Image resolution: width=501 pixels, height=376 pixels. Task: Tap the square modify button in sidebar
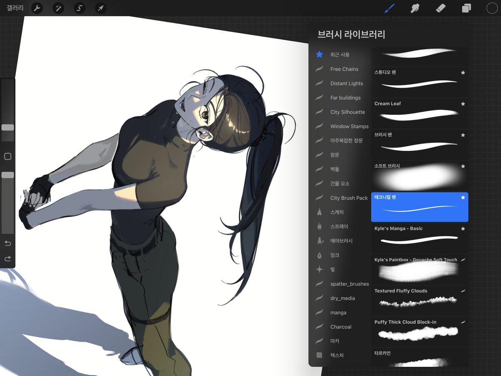(x=8, y=156)
